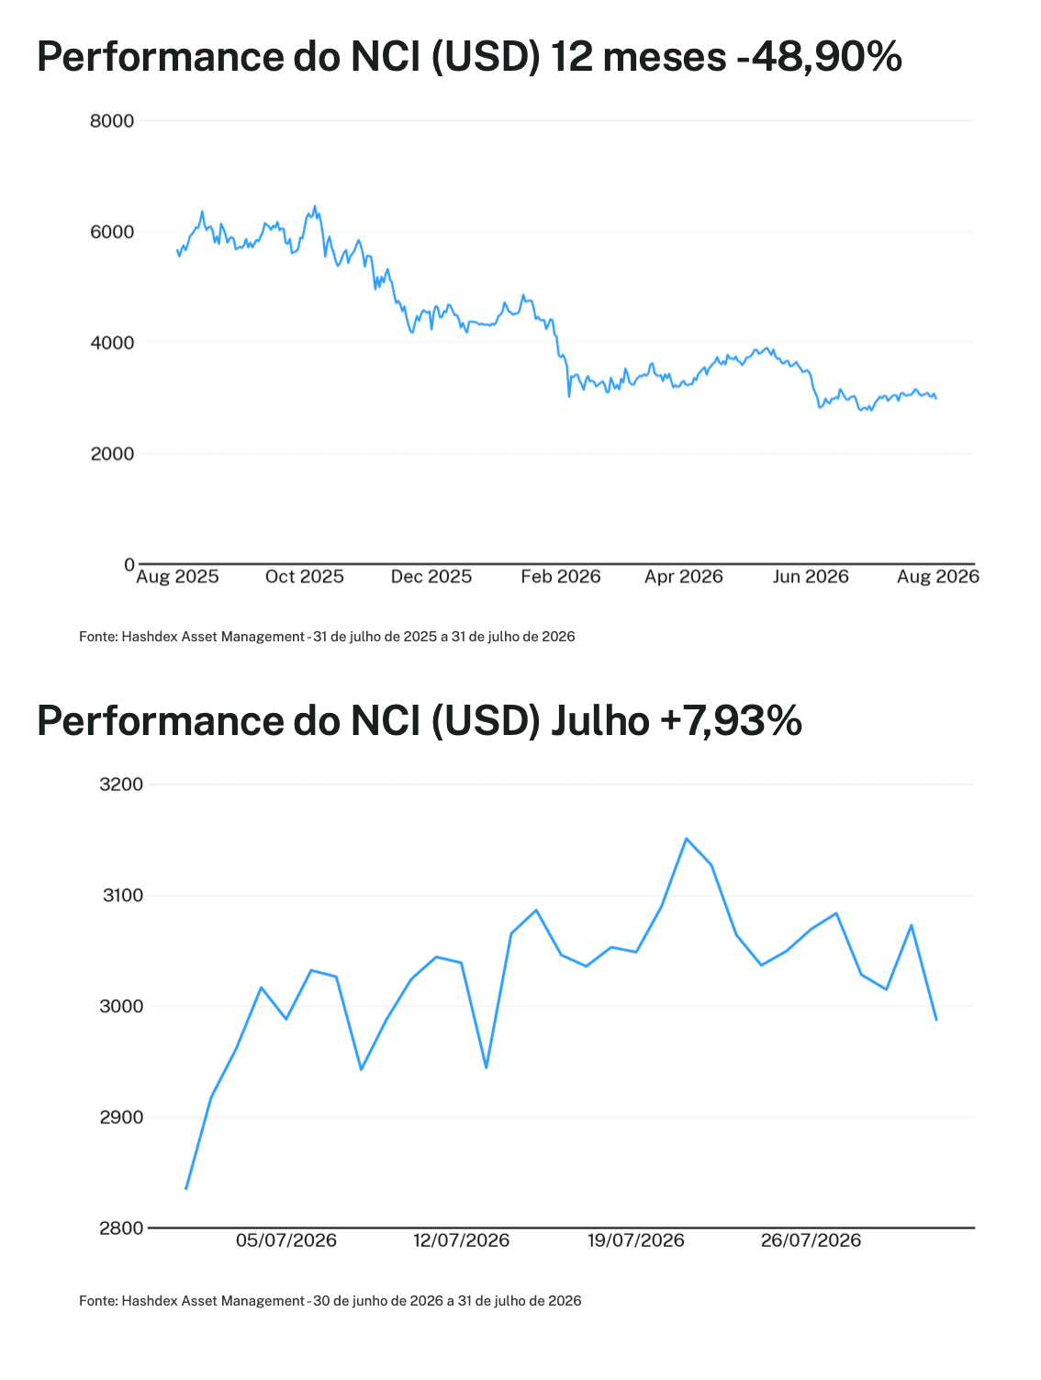
Task: Click the Dec 2025 x-axis label
Action: click(x=431, y=577)
